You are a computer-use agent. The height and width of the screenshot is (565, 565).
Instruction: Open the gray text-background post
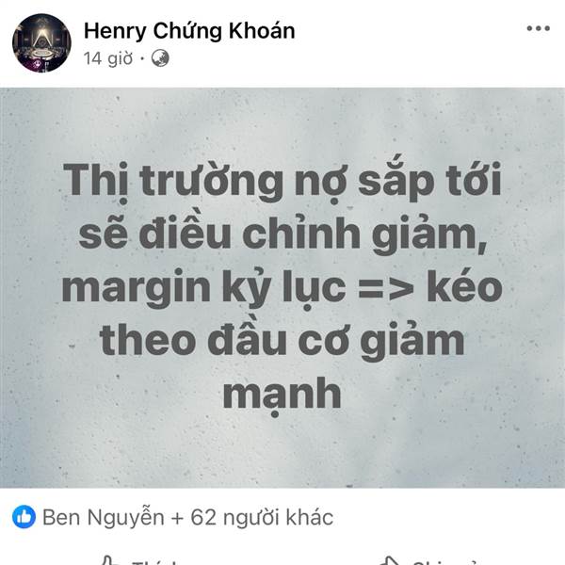(282, 287)
